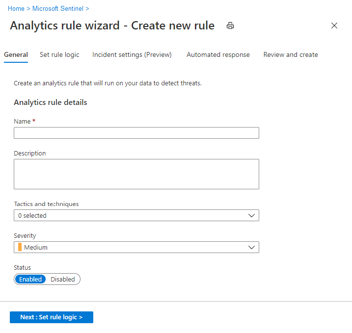The width and height of the screenshot is (352, 333).
Task: Set Status to Enabled
Action: point(30,279)
